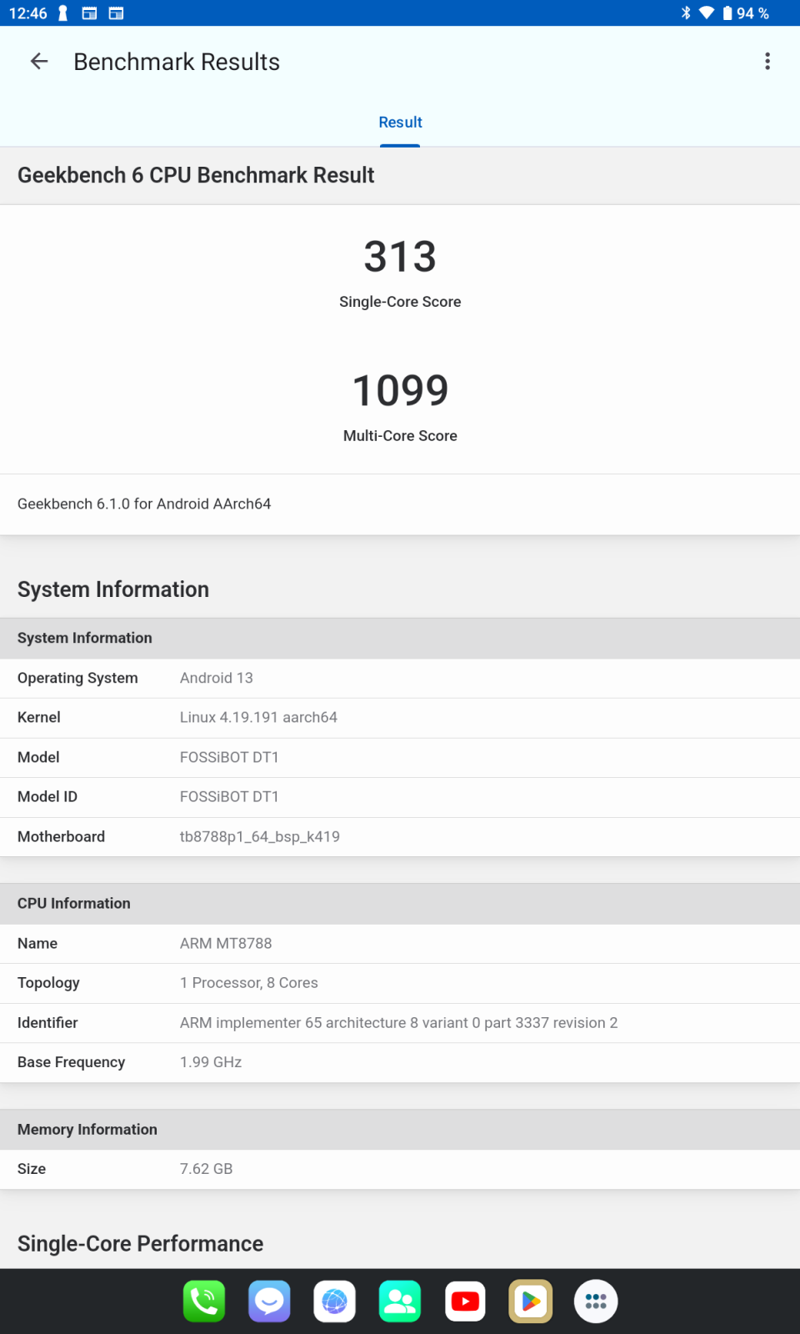Open the Google Play Store icon
The height and width of the screenshot is (1334, 800).
click(x=531, y=1301)
